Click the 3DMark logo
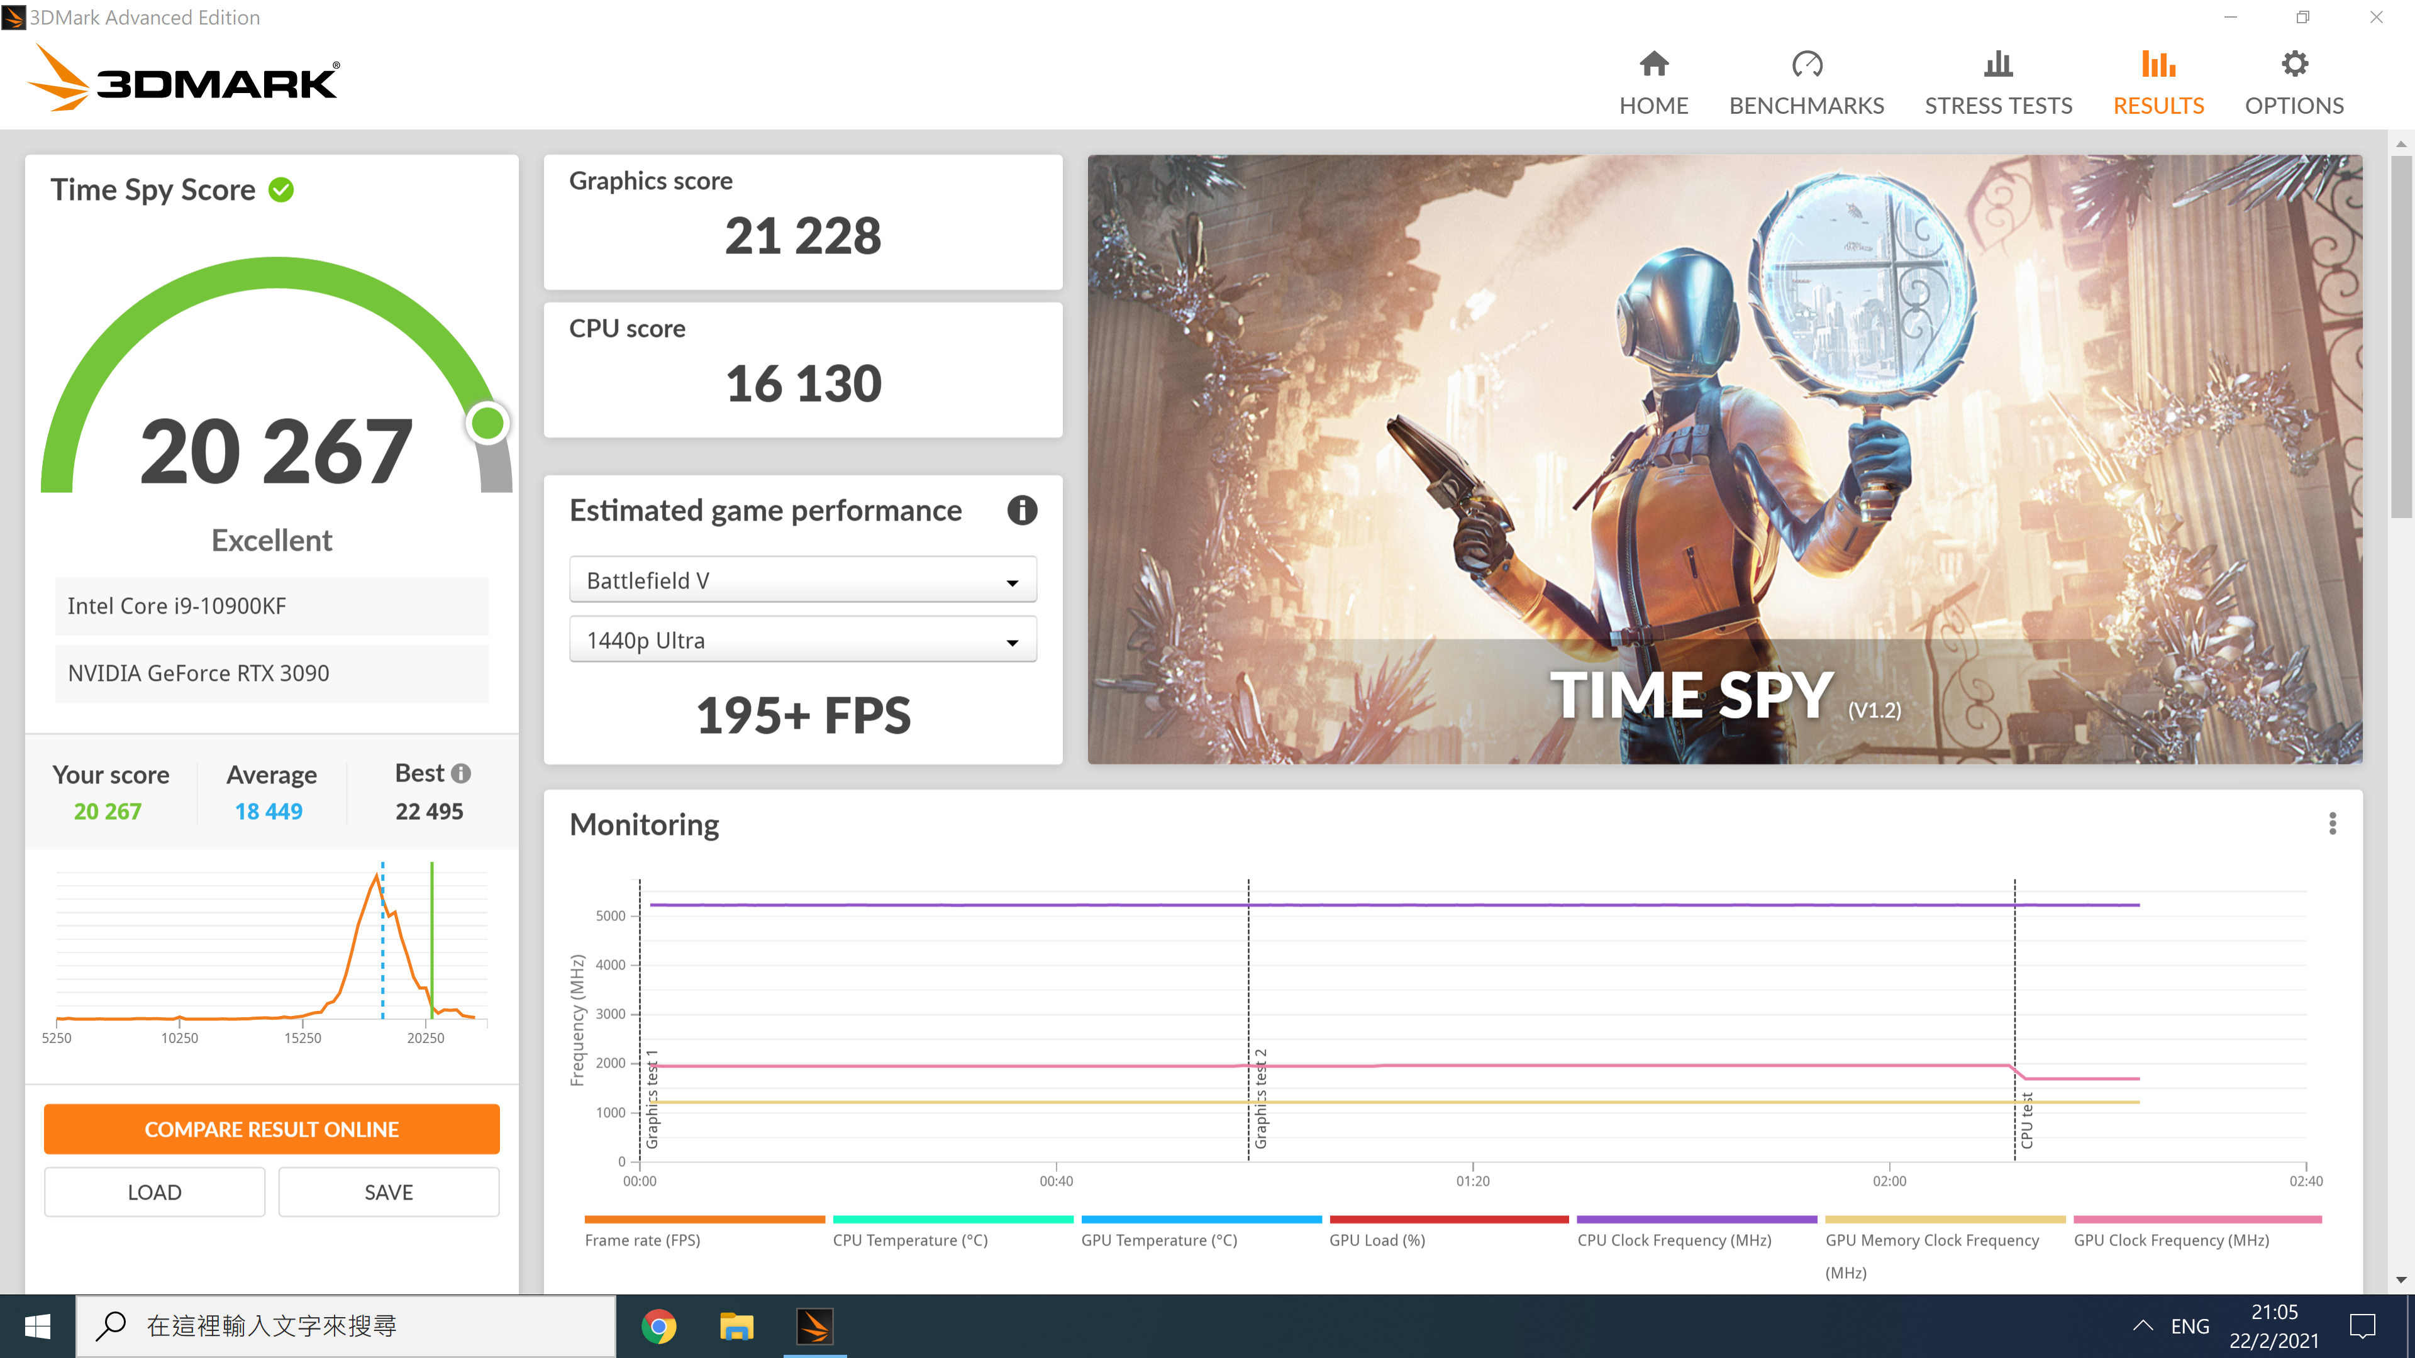The width and height of the screenshot is (2415, 1358). (185, 79)
